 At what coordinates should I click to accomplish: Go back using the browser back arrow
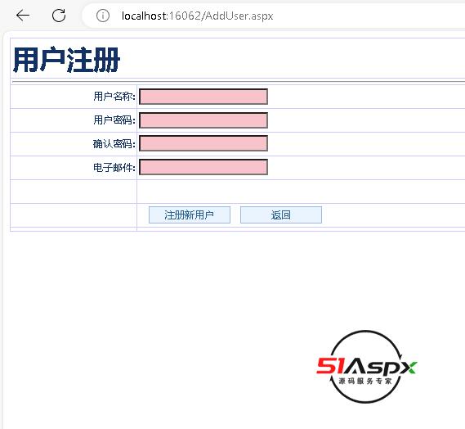coord(23,16)
